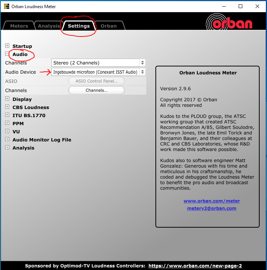The image size is (267, 270).
Task: Collapse the Audio section
Action: point(7,54)
